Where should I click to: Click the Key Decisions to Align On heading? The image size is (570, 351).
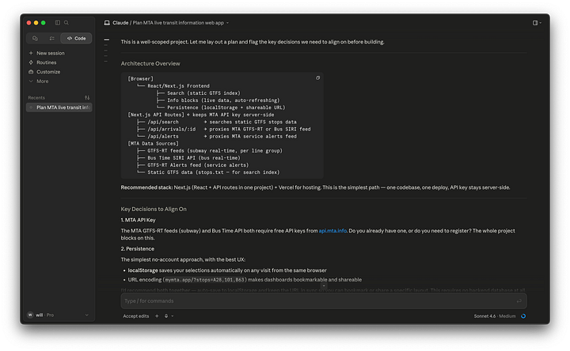(x=154, y=209)
